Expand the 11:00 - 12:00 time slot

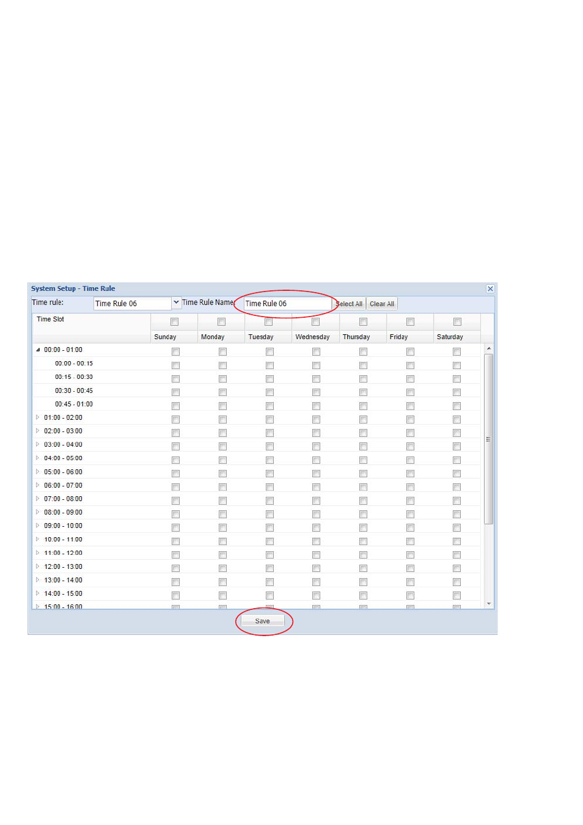tap(38, 553)
